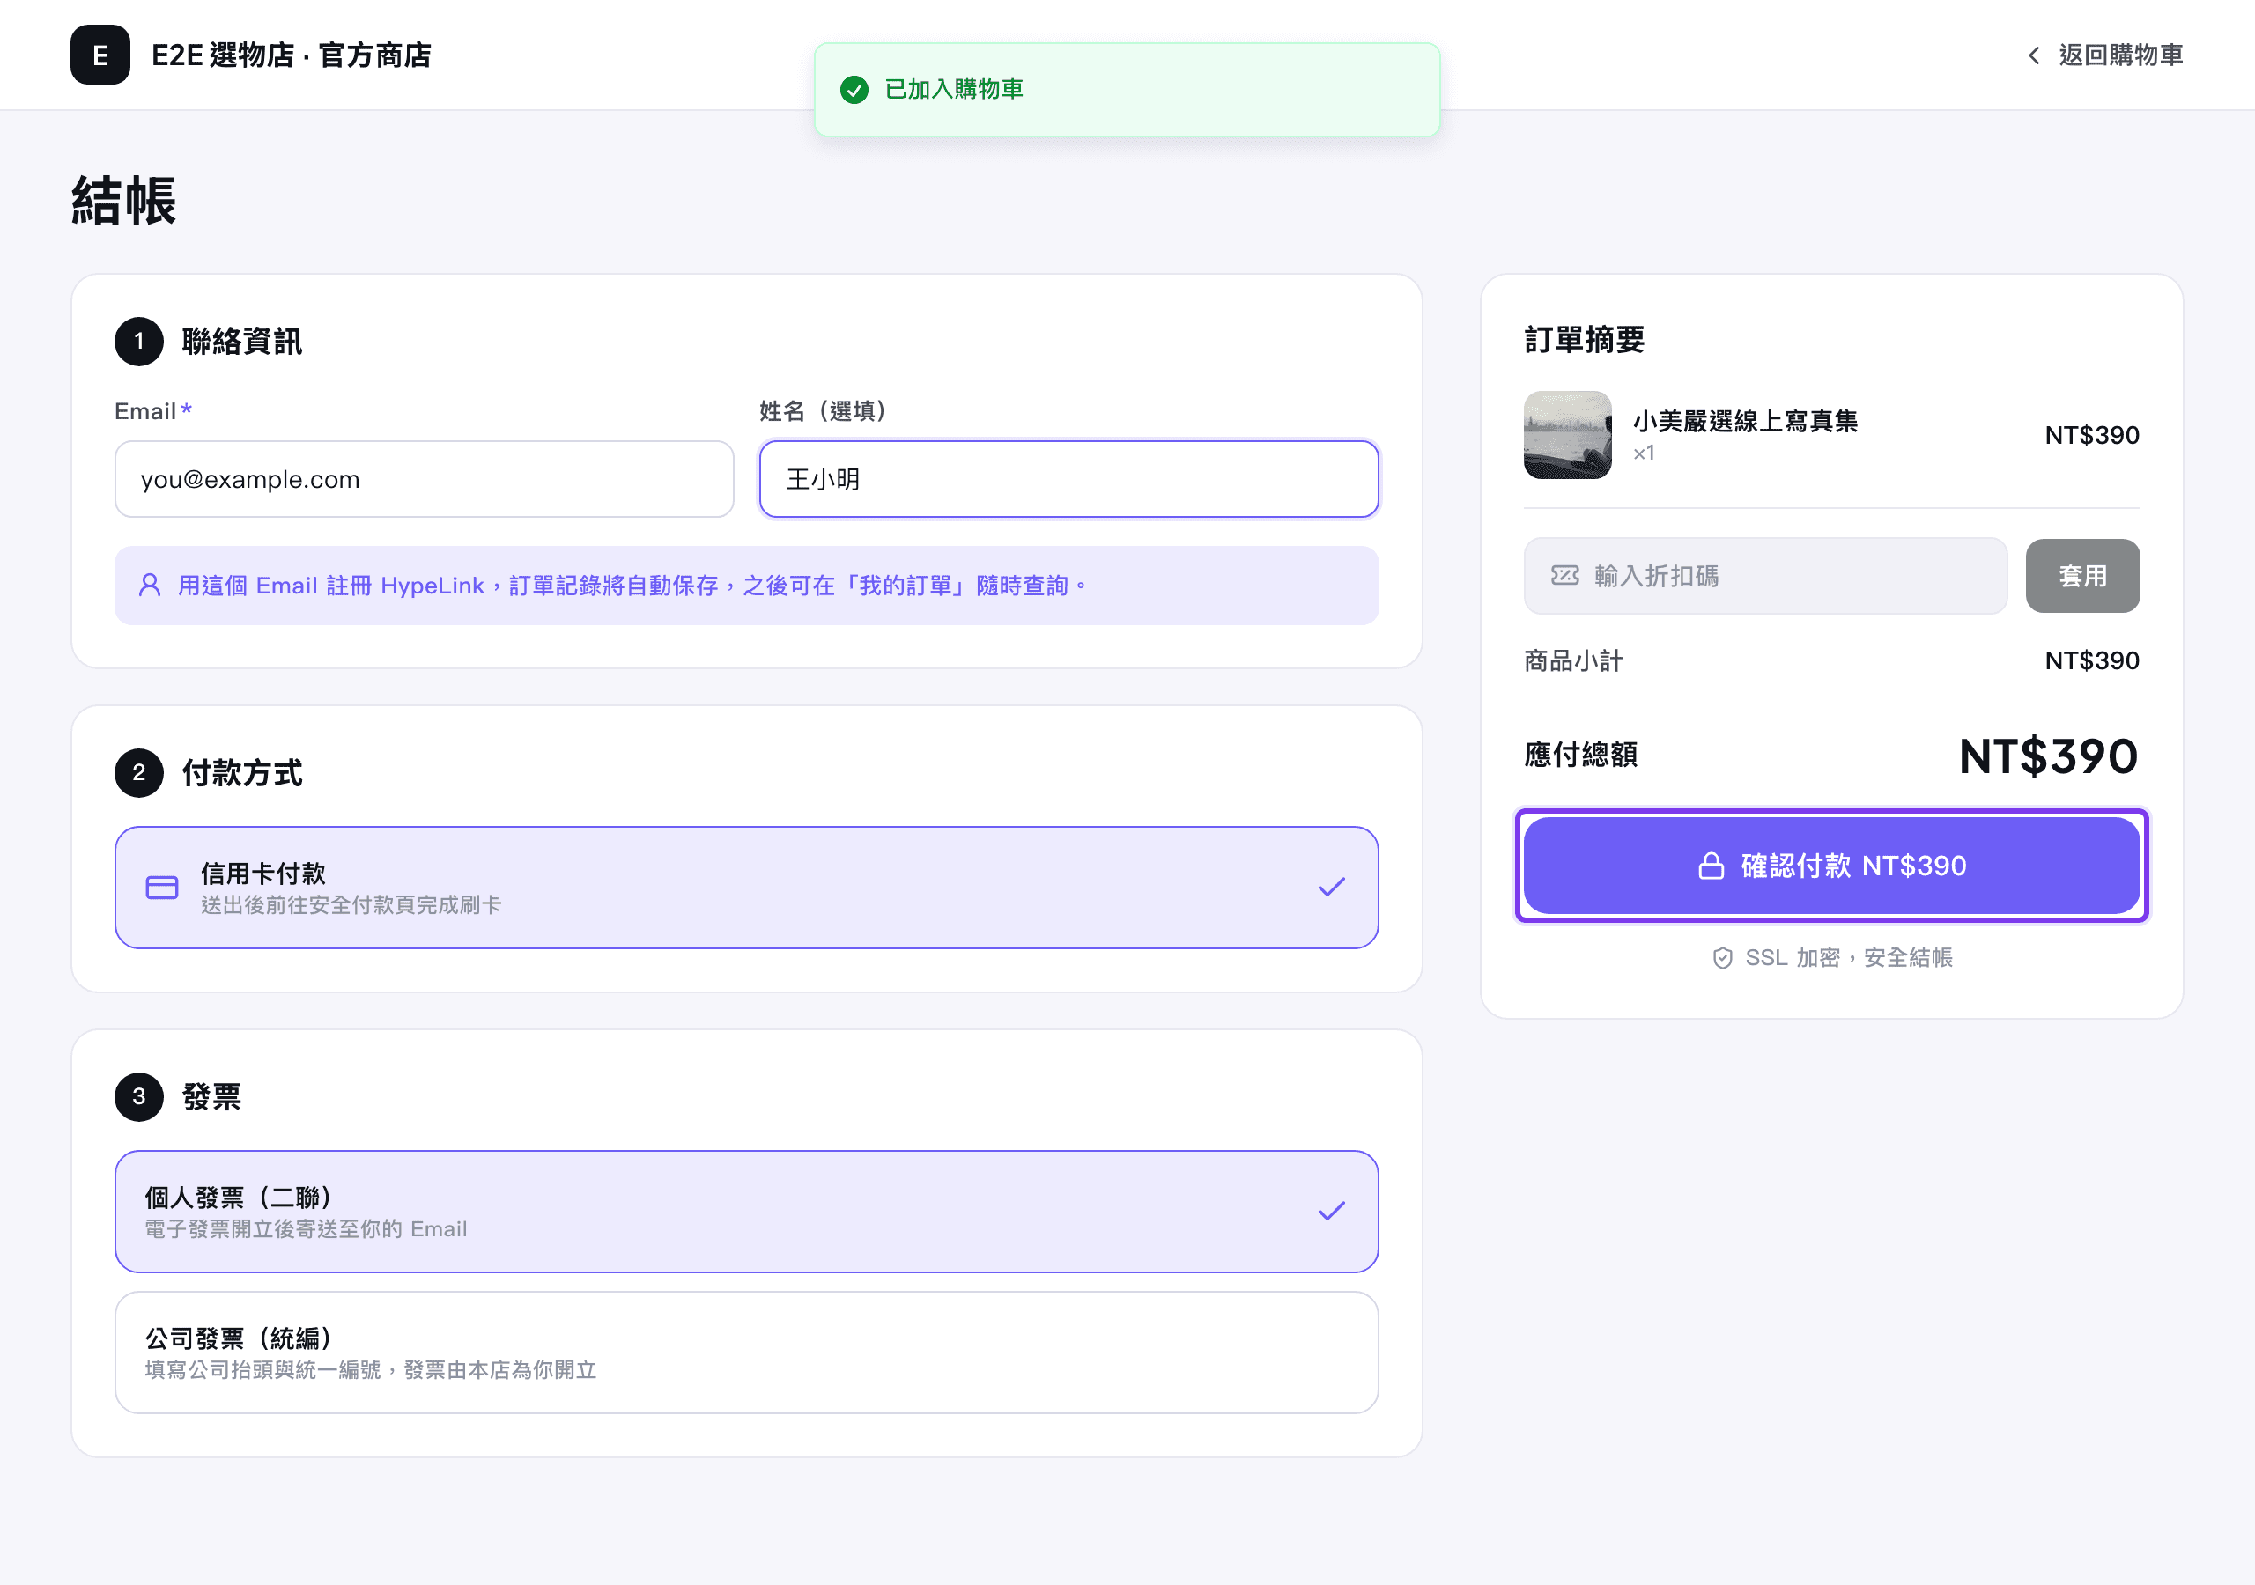Click the green checkmark in 已加入購物車 toast
The height and width of the screenshot is (1585, 2255).
854,89
